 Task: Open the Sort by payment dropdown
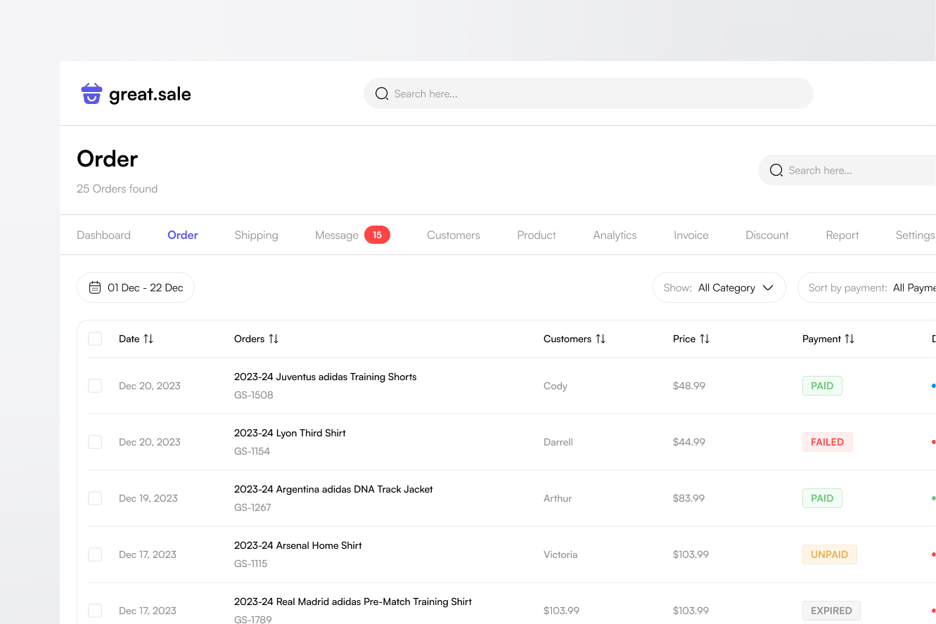pos(867,287)
